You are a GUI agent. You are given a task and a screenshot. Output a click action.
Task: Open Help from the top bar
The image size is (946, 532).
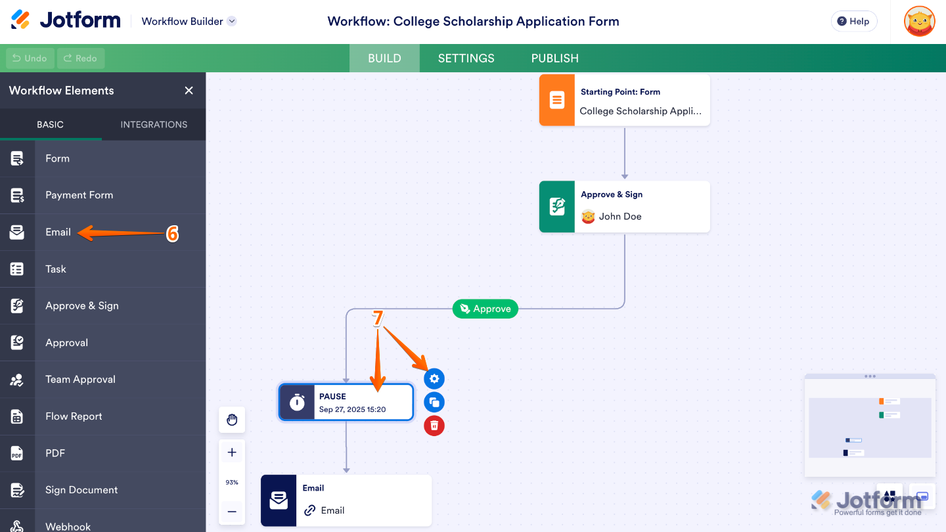[x=853, y=21]
